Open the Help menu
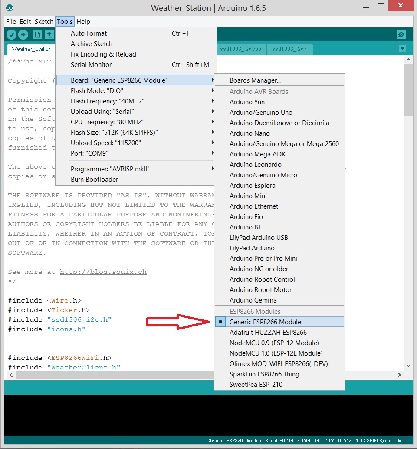Image resolution: width=417 pixels, height=449 pixels. pyautogui.click(x=83, y=21)
